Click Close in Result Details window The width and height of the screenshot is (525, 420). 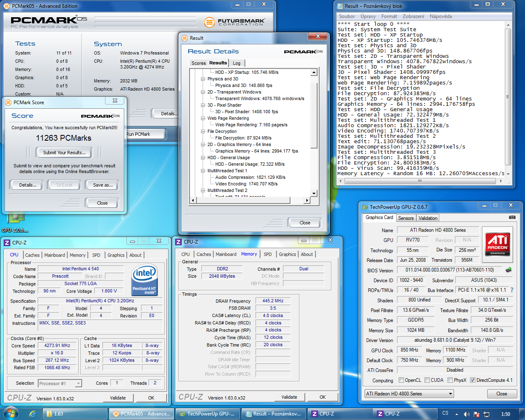point(305,223)
